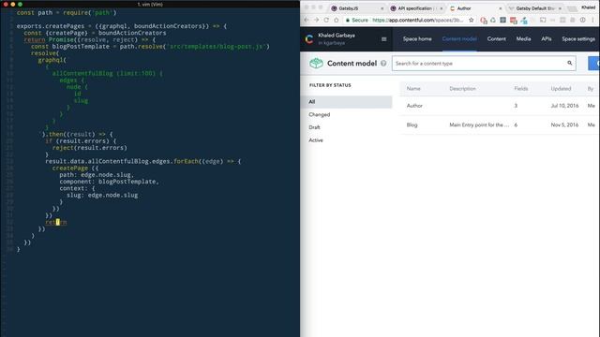Close the API specification tab
Screen dimensions: 600x337
coord(442,8)
